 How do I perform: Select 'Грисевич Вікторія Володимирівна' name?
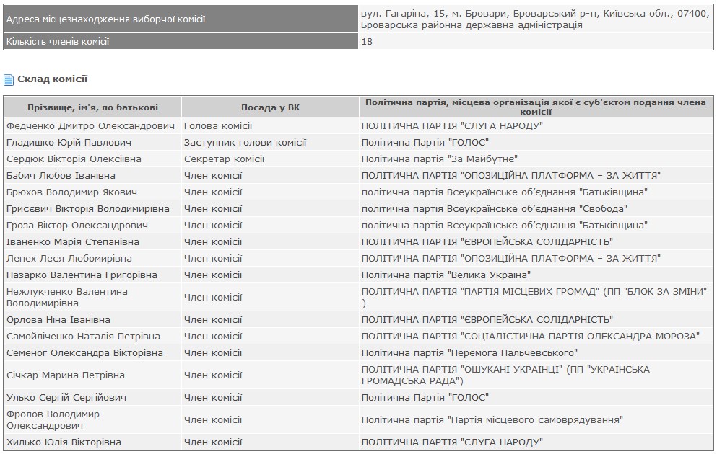(x=88, y=209)
